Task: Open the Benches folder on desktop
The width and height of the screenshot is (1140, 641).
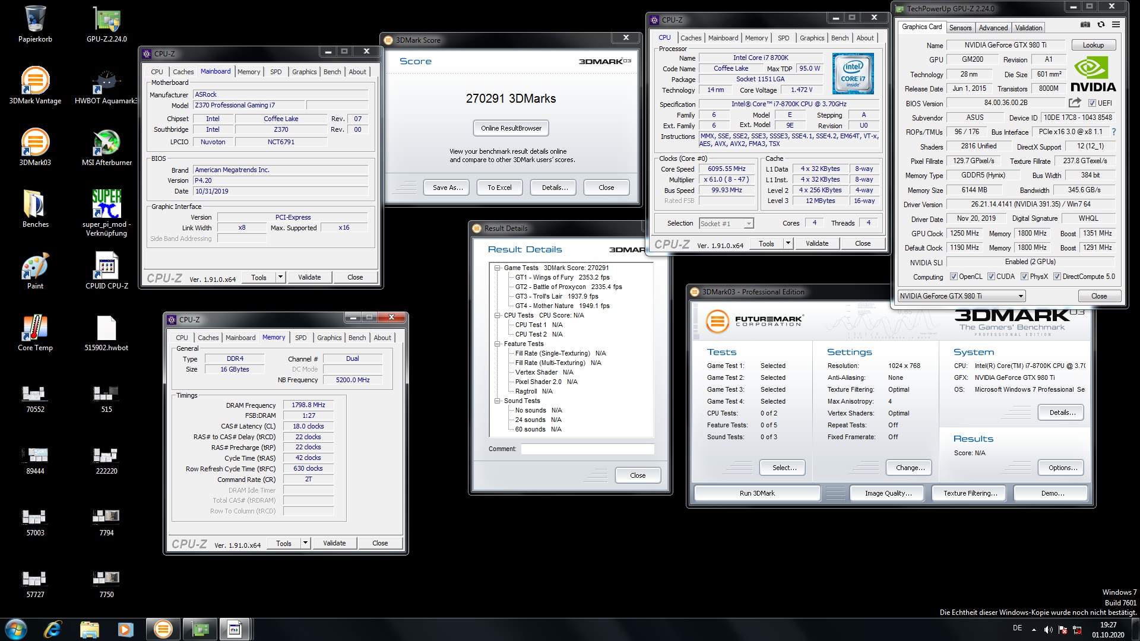Action: tap(35, 210)
